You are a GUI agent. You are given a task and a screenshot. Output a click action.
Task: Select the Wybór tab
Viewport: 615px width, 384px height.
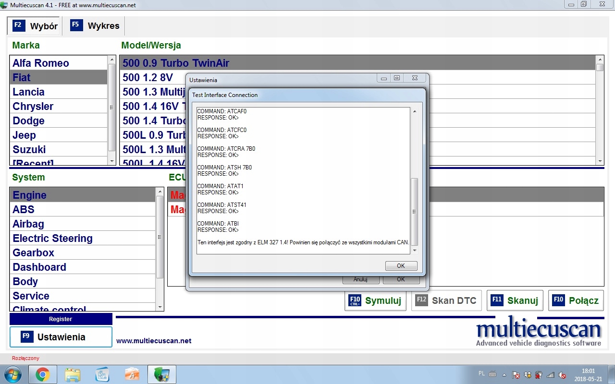35,26
